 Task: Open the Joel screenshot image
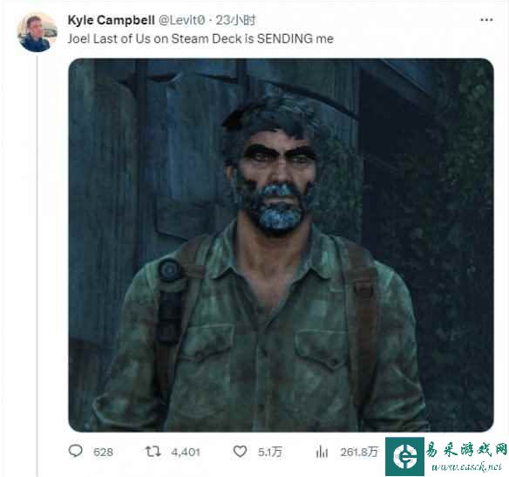tap(282, 245)
